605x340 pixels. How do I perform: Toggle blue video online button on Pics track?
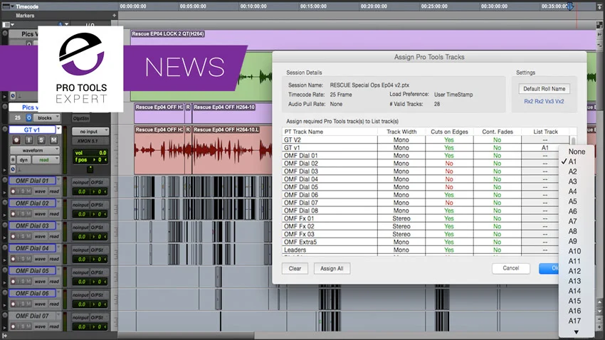(x=28, y=117)
